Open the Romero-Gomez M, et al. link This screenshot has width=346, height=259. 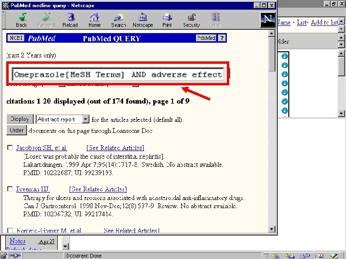click(49, 230)
